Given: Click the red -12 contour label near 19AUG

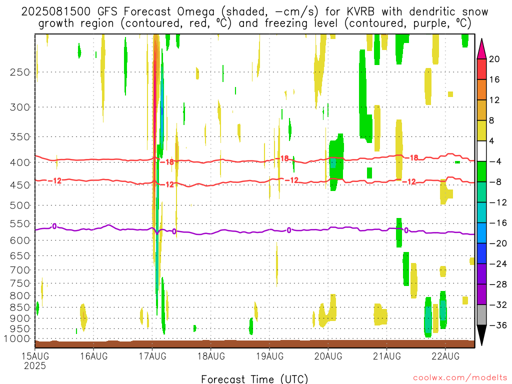Looking at the screenshot, I should [291, 180].
